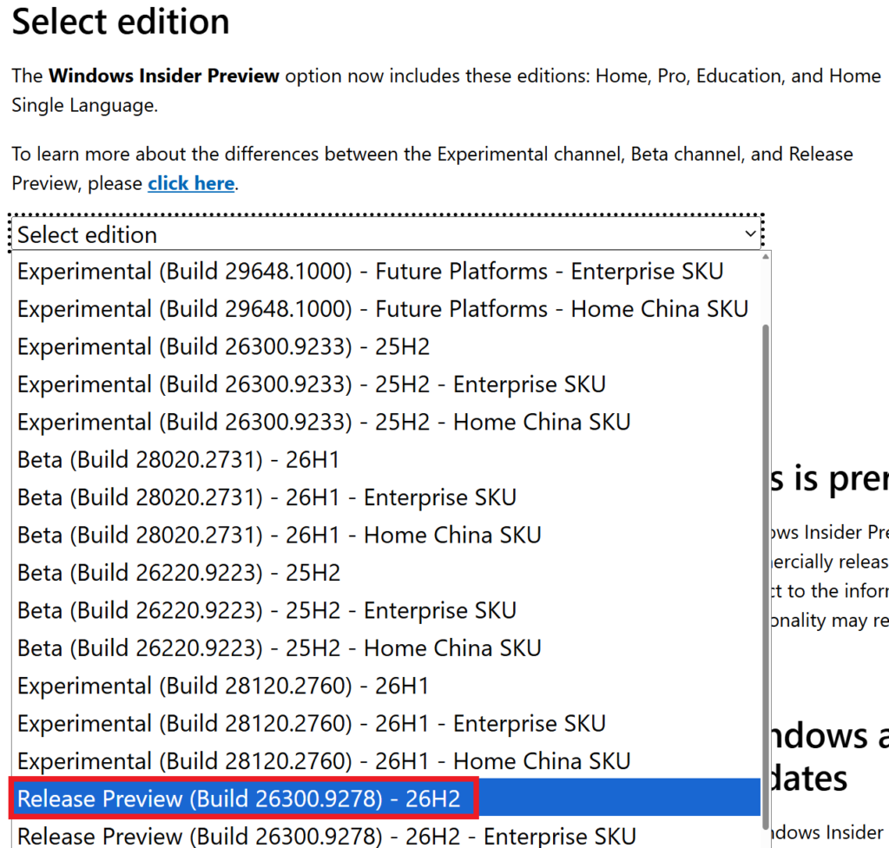This screenshot has height=848, width=889.
Task: Select Experimental 26300.9233 25H2 Home China SKU
Action: point(386,423)
